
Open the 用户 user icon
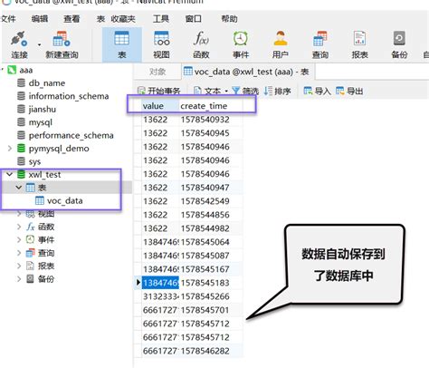coord(281,39)
